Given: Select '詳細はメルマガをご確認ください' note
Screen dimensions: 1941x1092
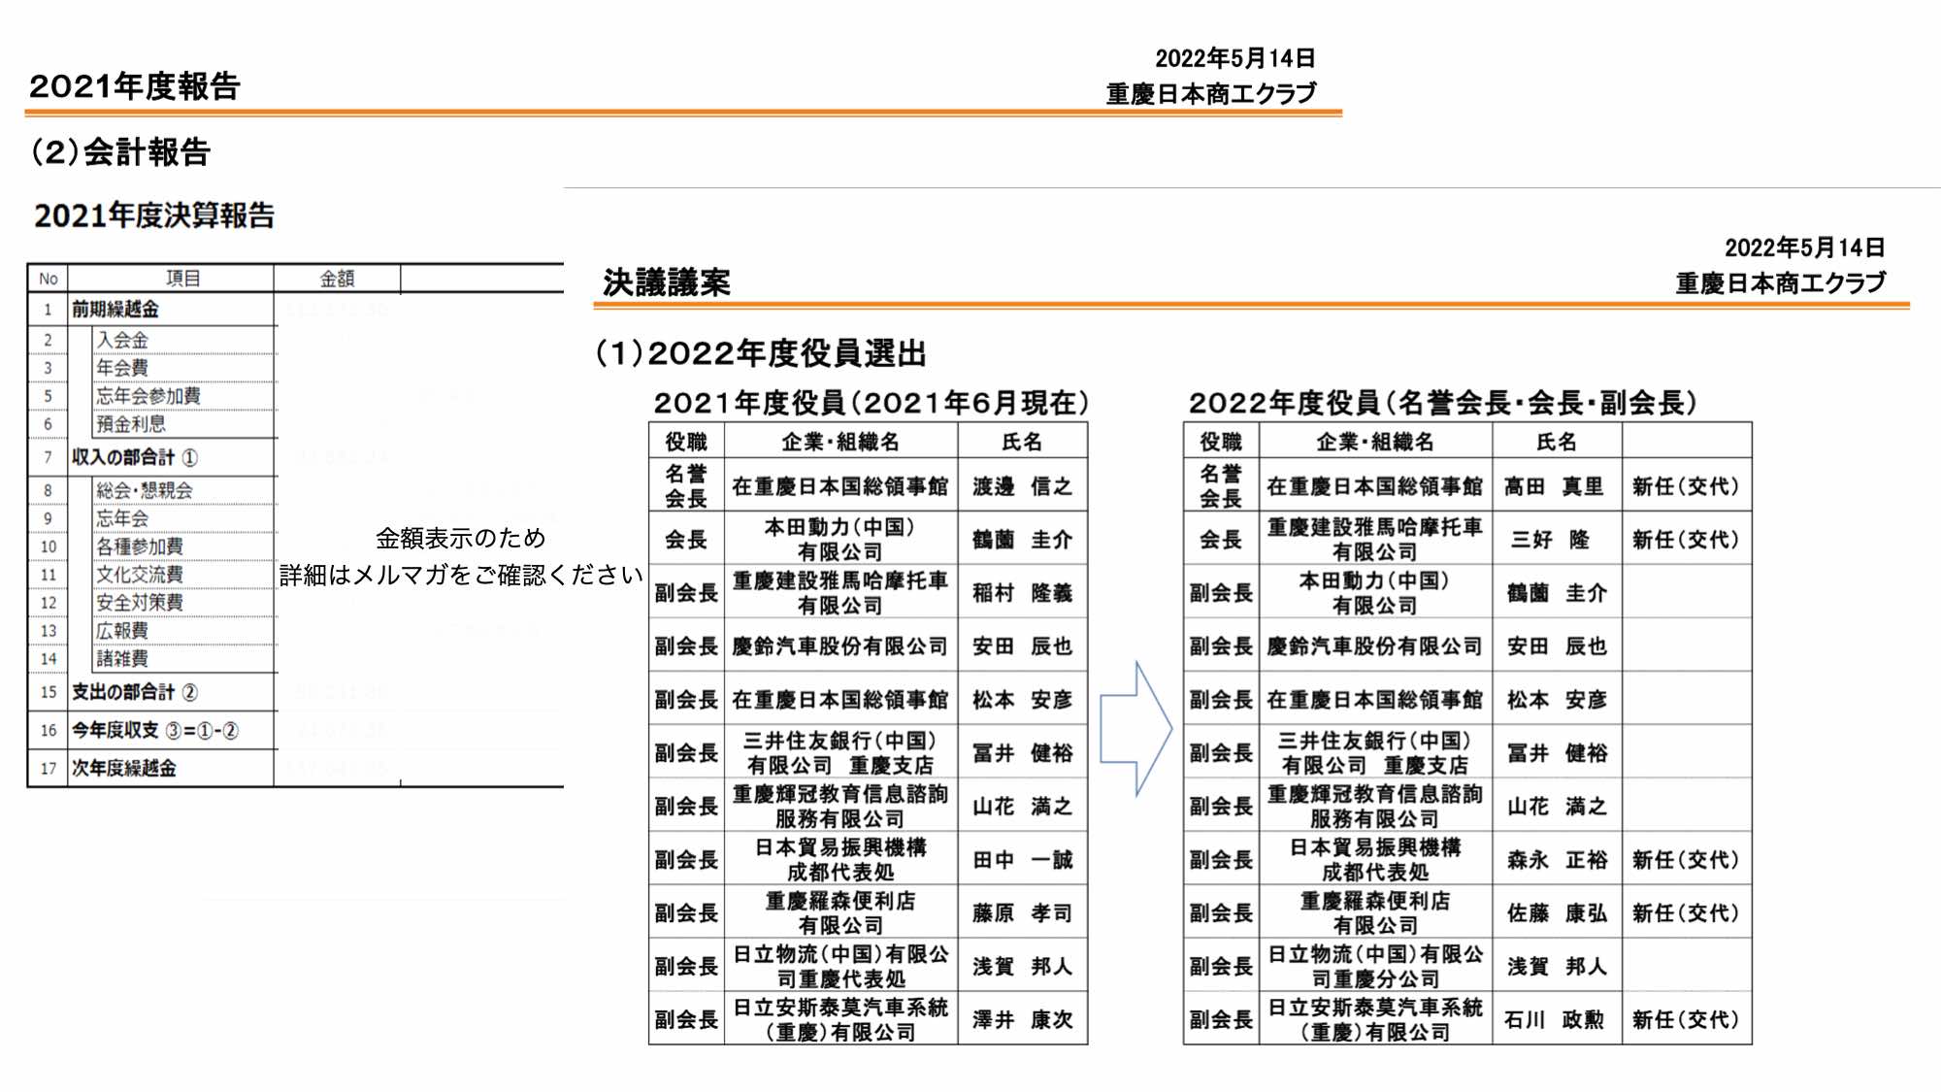Looking at the screenshot, I should [461, 575].
